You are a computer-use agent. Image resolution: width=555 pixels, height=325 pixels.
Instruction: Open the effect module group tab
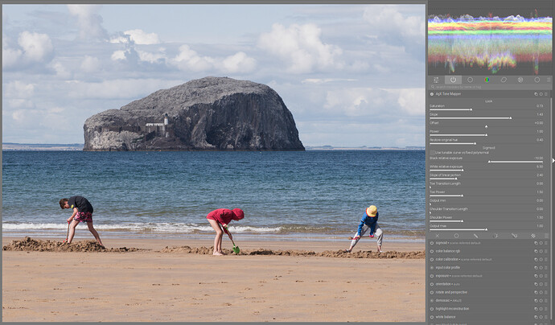coord(520,80)
